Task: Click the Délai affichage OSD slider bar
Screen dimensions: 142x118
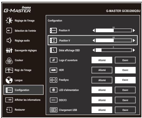Action: (x=114, y=50)
